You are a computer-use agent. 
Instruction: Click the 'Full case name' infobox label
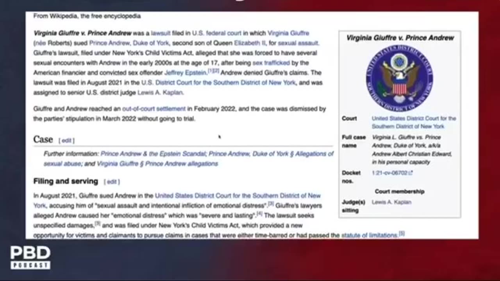pyautogui.click(x=354, y=141)
